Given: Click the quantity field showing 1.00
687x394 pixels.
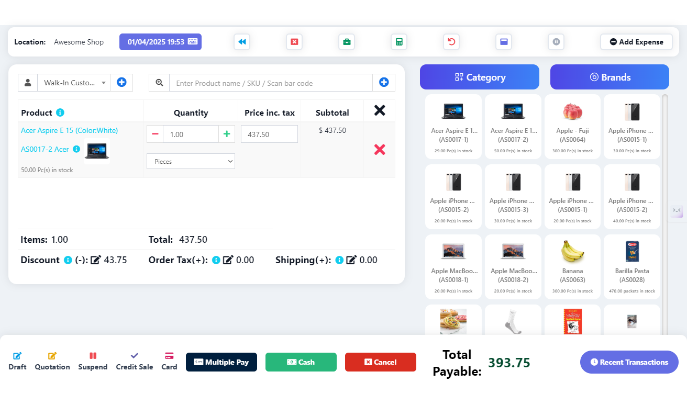Looking at the screenshot, I should coord(191,134).
